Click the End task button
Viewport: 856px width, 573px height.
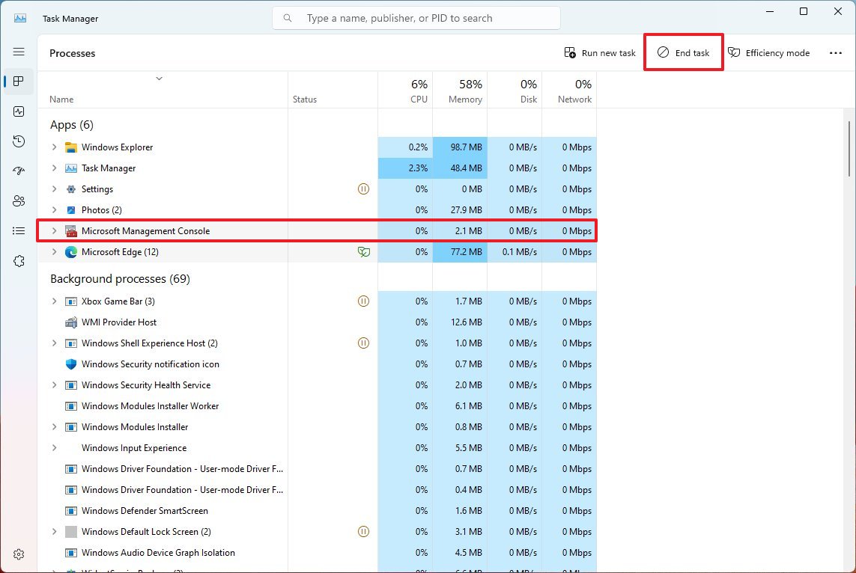click(683, 52)
